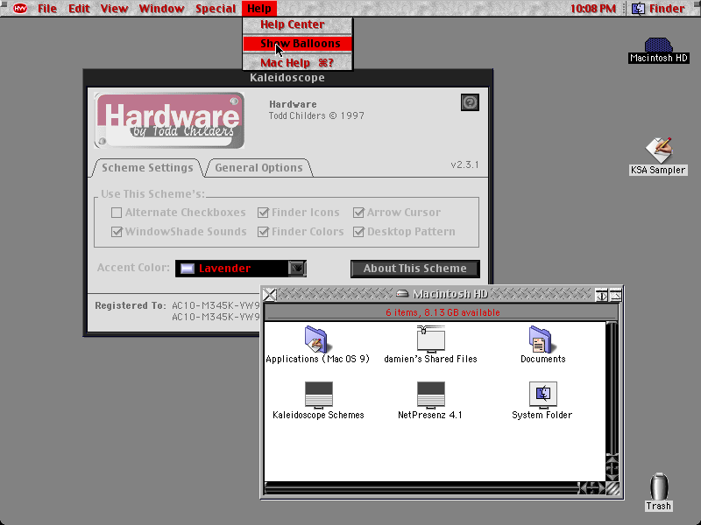Click the drive proxy icon in Macintosh HD title bar
The height and width of the screenshot is (525, 701).
pos(402,294)
